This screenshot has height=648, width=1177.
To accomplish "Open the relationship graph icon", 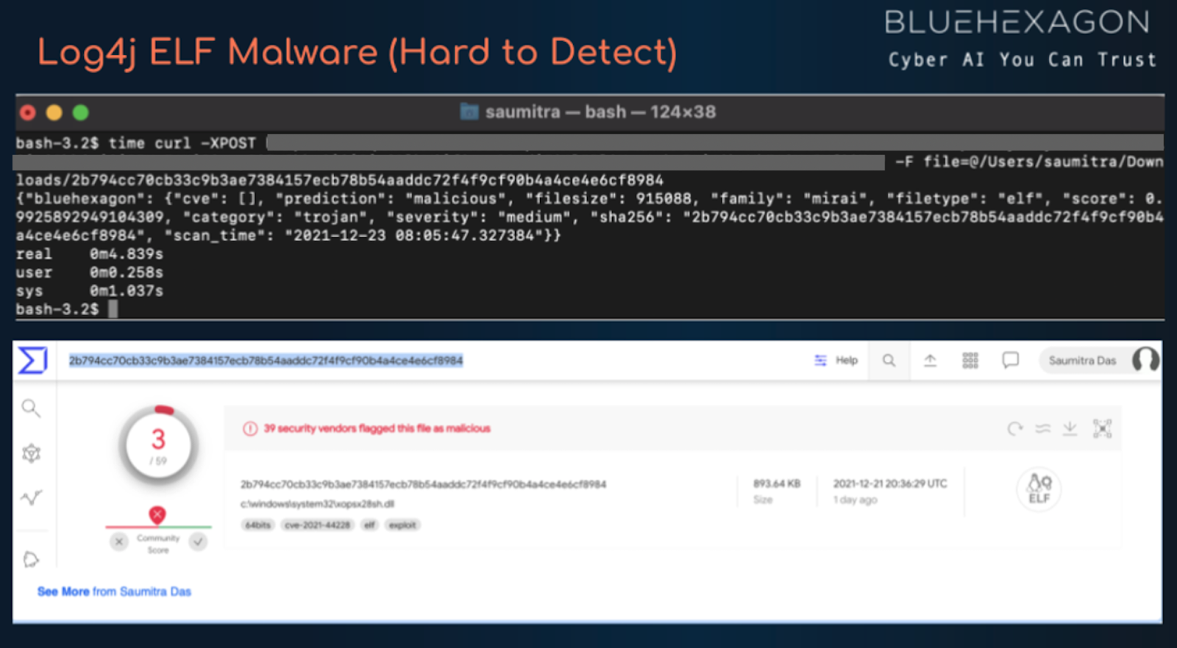I will point(1102,428).
